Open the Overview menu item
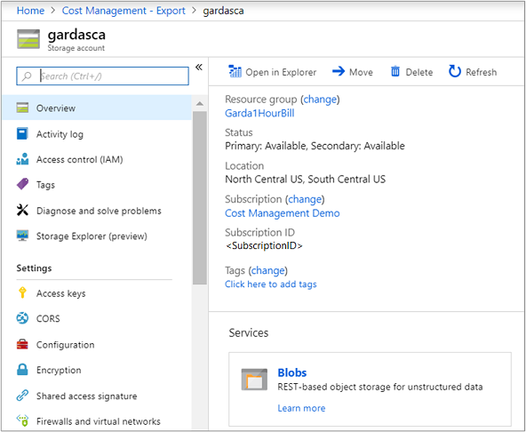 (x=97, y=108)
